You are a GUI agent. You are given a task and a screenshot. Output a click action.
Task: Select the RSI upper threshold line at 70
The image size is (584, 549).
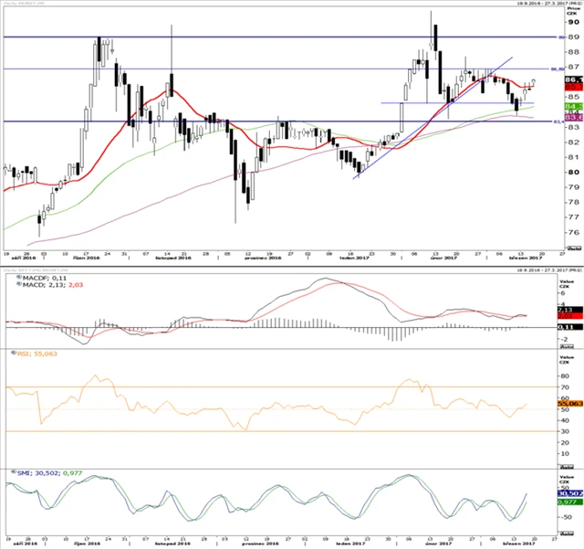274,387
